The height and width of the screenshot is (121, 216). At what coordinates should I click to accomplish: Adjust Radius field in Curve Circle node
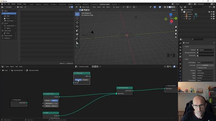click(51, 106)
